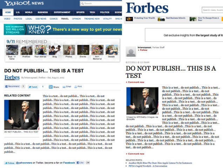Click the Email article icon
This screenshot has height=168, width=223.
click(x=67, y=86)
